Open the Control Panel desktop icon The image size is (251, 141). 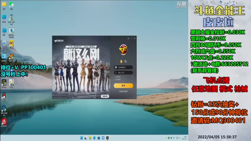coord(4,57)
